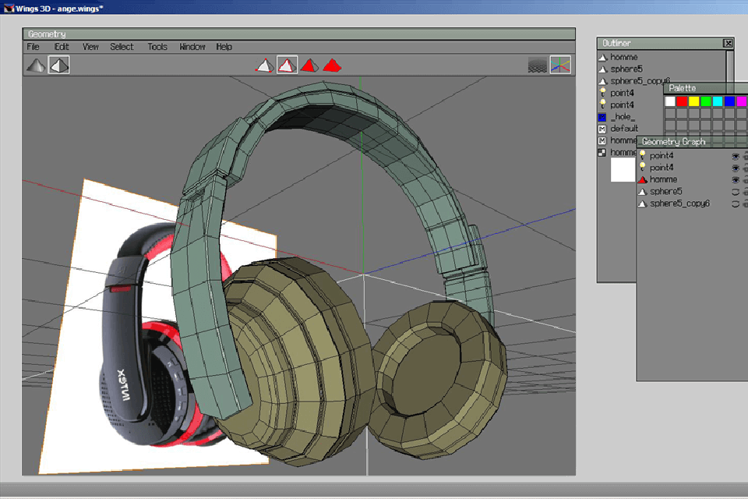The height and width of the screenshot is (499, 748).
Task: Switch to face selection mode
Action: tap(309, 65)
